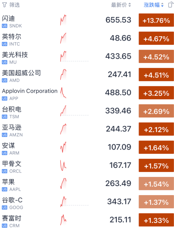
Task: Click the 安谋 ARM mini trend chart
Action: [63, 147]
